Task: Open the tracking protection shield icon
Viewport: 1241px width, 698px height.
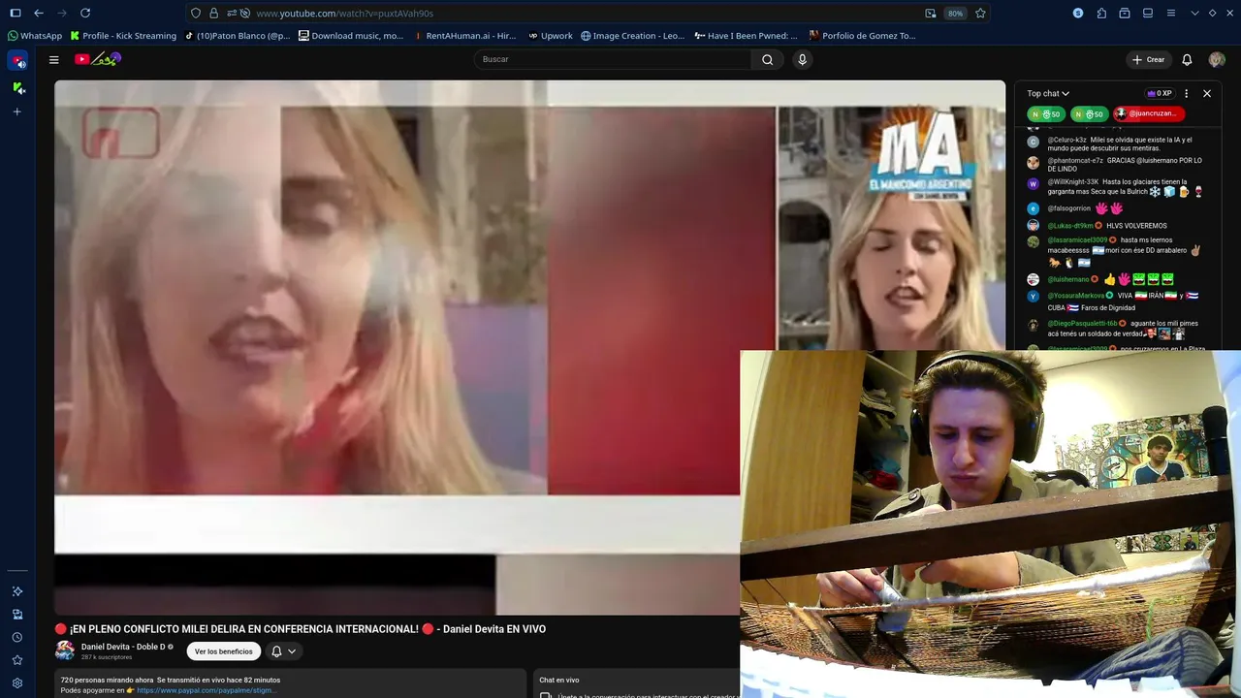Action: coord(196,14)
